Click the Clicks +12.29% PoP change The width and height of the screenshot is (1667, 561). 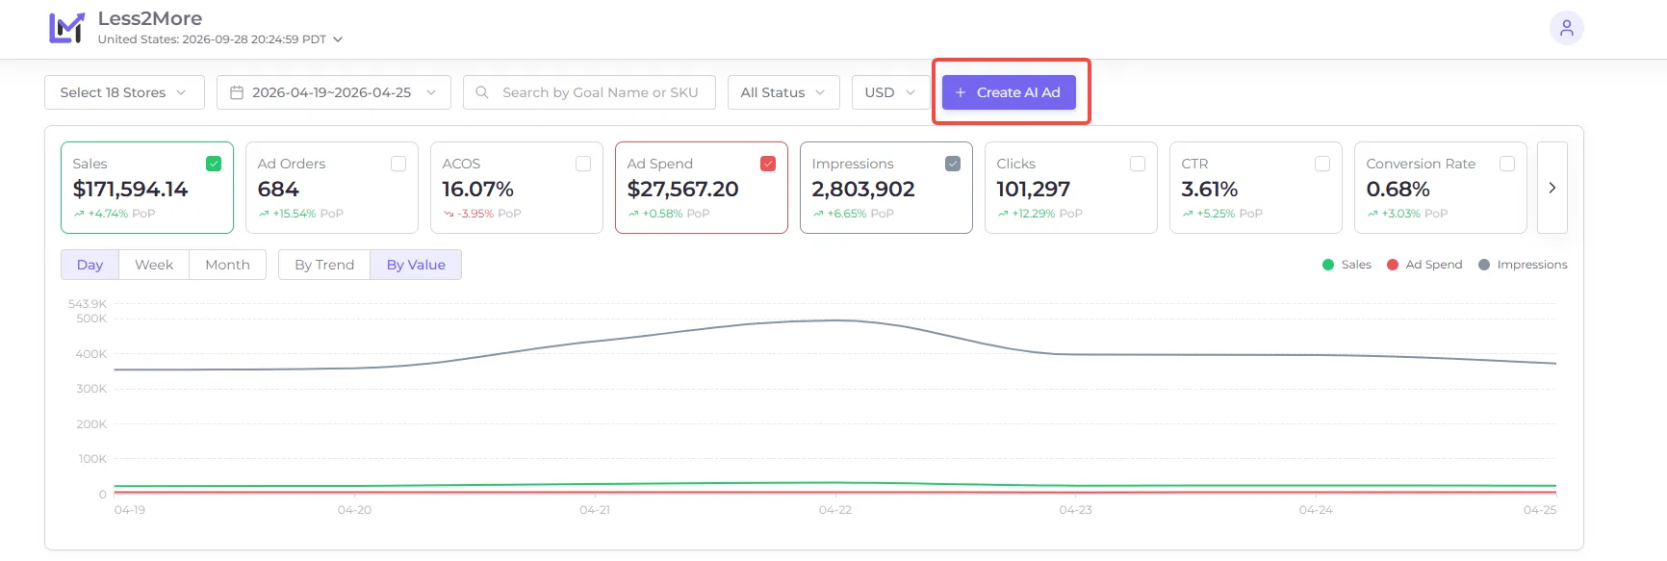[x=1039, y=214]
